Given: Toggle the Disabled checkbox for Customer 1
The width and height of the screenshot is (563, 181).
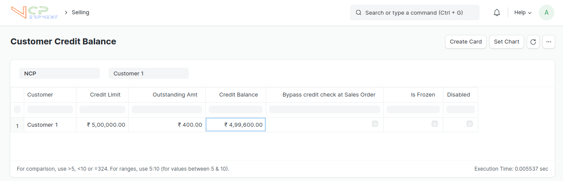Looking at the screenshot, I should [470, 124].
